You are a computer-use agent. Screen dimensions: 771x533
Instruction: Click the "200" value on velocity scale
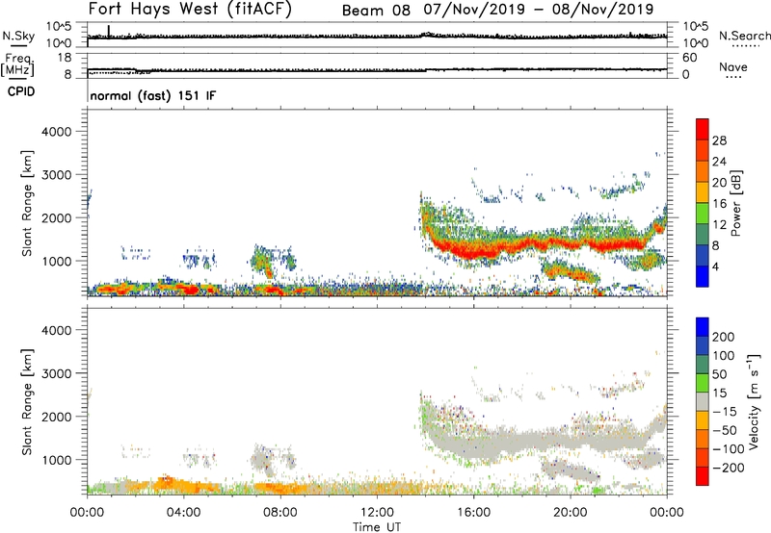point(724,337)
